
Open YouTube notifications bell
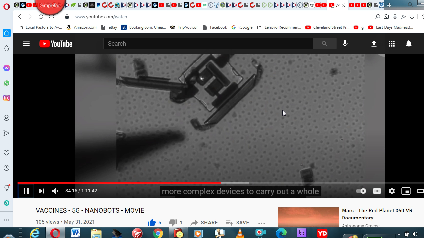coord(409,44)
